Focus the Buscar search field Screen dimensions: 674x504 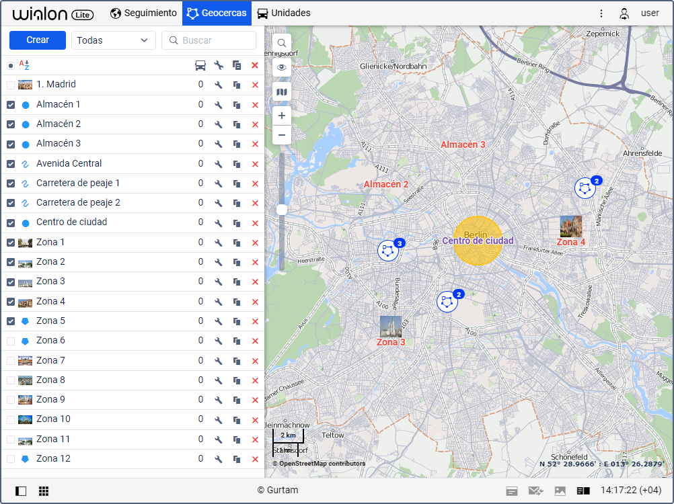pos(209,40)
